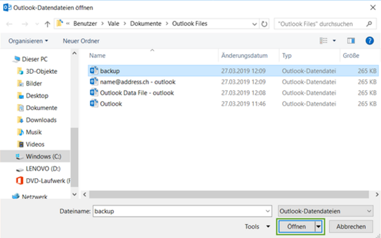Click the Outlook icon in title bar
The image size is (381, 238).
coord(7,8)
